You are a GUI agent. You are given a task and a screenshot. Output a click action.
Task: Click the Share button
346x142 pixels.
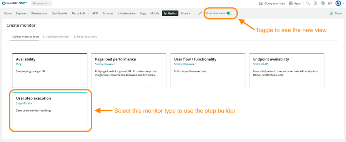(x=336, y=13)
